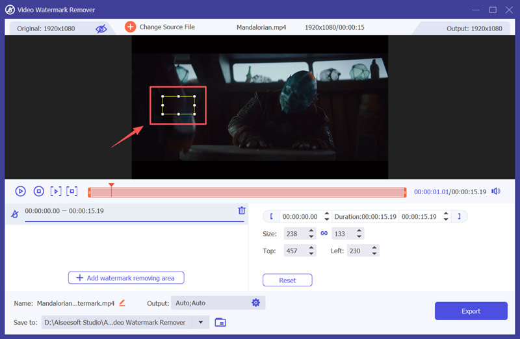Viewport: 520px width, 339px height.
Task: Click the Output: 1920x1080 label
Action: [x=474, y=29]
